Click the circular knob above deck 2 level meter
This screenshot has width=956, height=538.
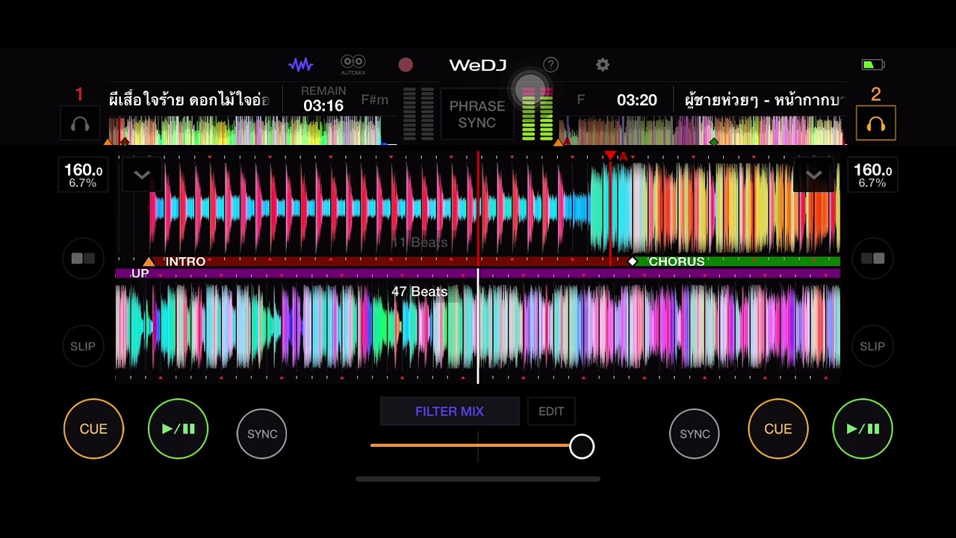point(530,89)
